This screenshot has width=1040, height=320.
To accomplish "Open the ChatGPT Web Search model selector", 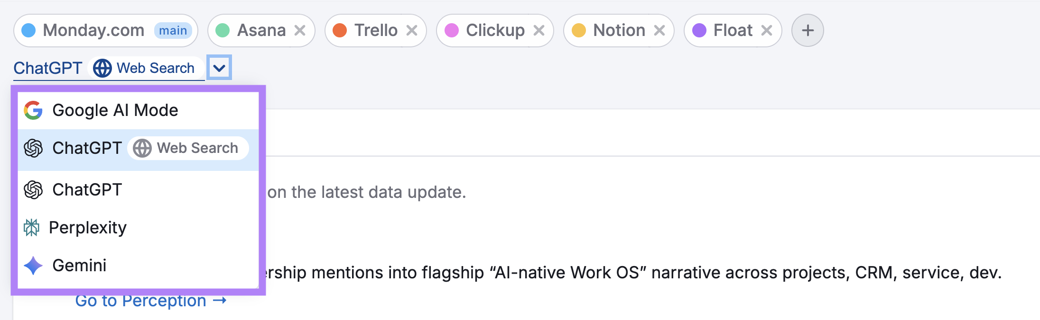I will point(108,68).
